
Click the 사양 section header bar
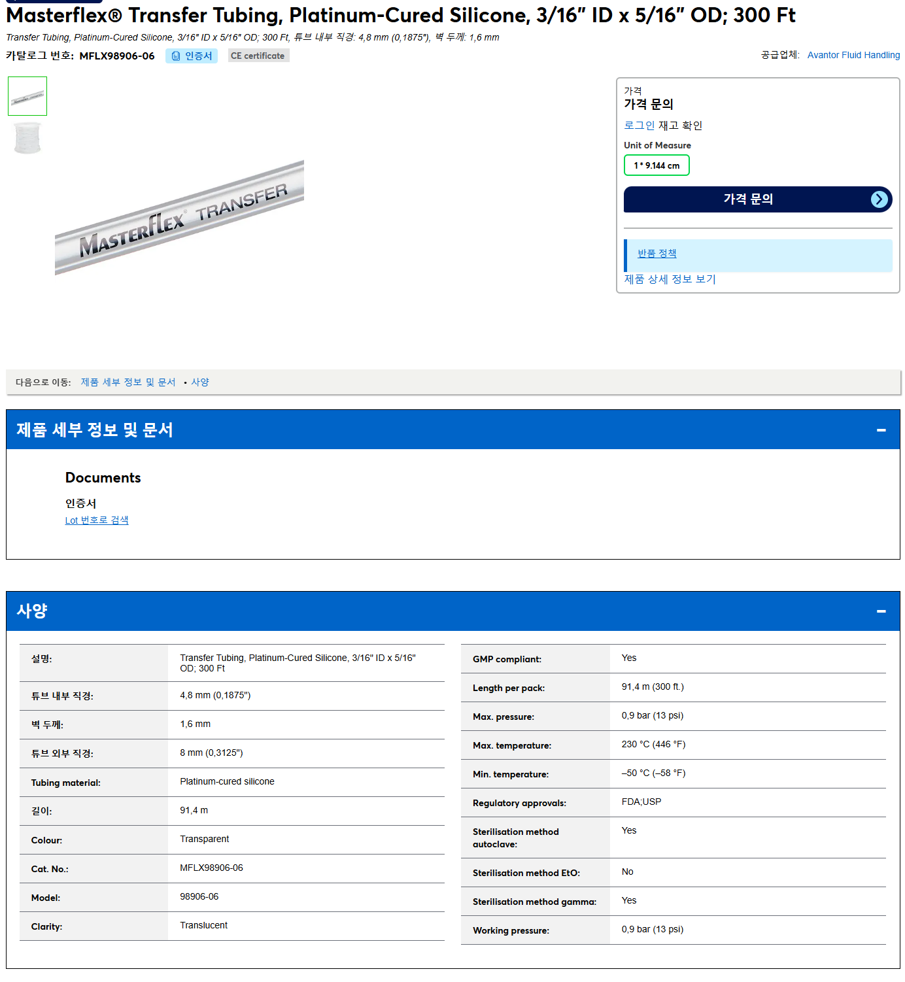tap(453, 611)
